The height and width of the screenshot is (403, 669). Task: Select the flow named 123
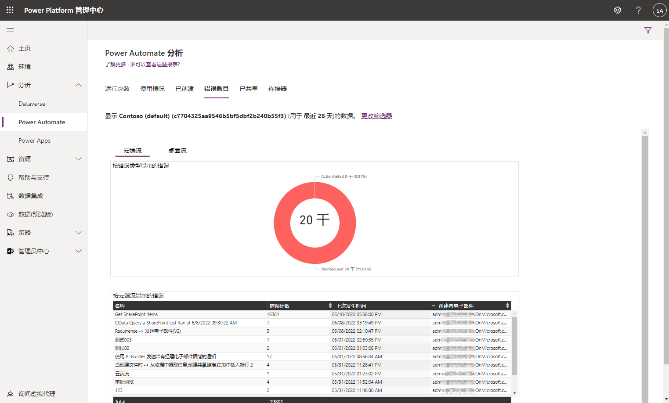pos(312,390)
